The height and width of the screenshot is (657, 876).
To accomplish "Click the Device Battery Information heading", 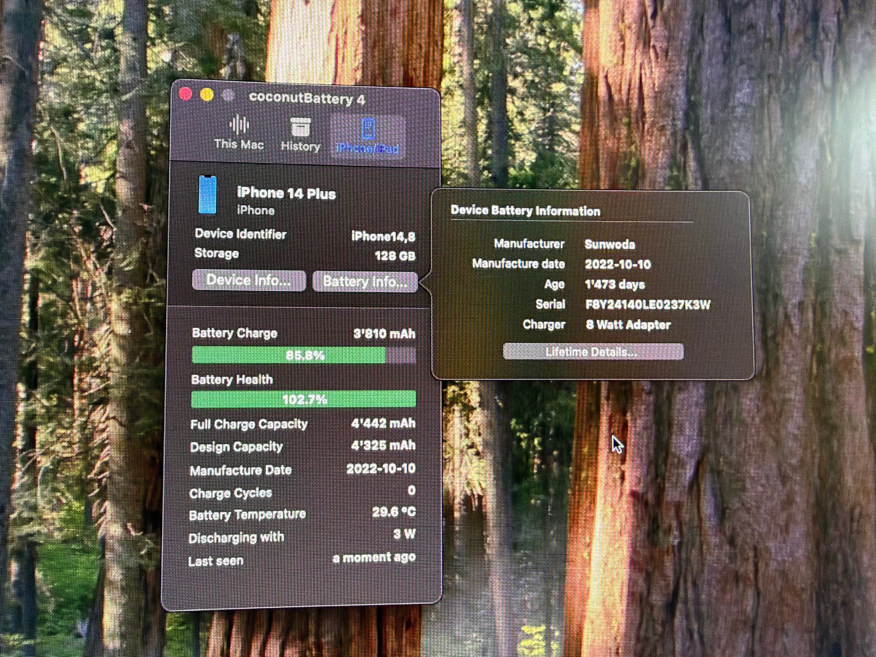I will 525,211.
